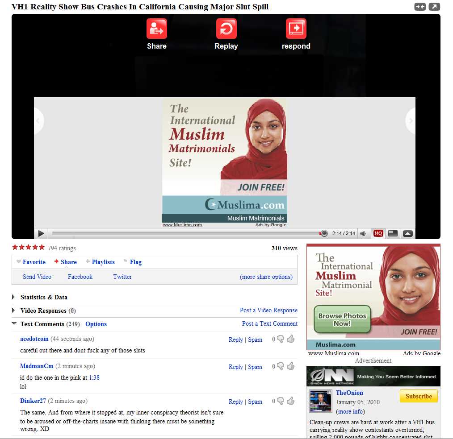Reply to Dinker27's comment
The image size is (453, 439).
[235, 402]
